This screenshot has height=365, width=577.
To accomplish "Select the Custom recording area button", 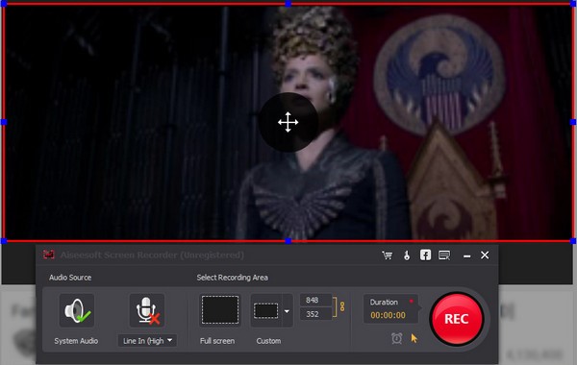I will [x=266, y=310].
